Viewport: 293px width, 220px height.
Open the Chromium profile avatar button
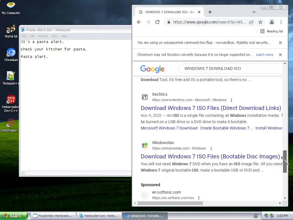click(272, 22)
